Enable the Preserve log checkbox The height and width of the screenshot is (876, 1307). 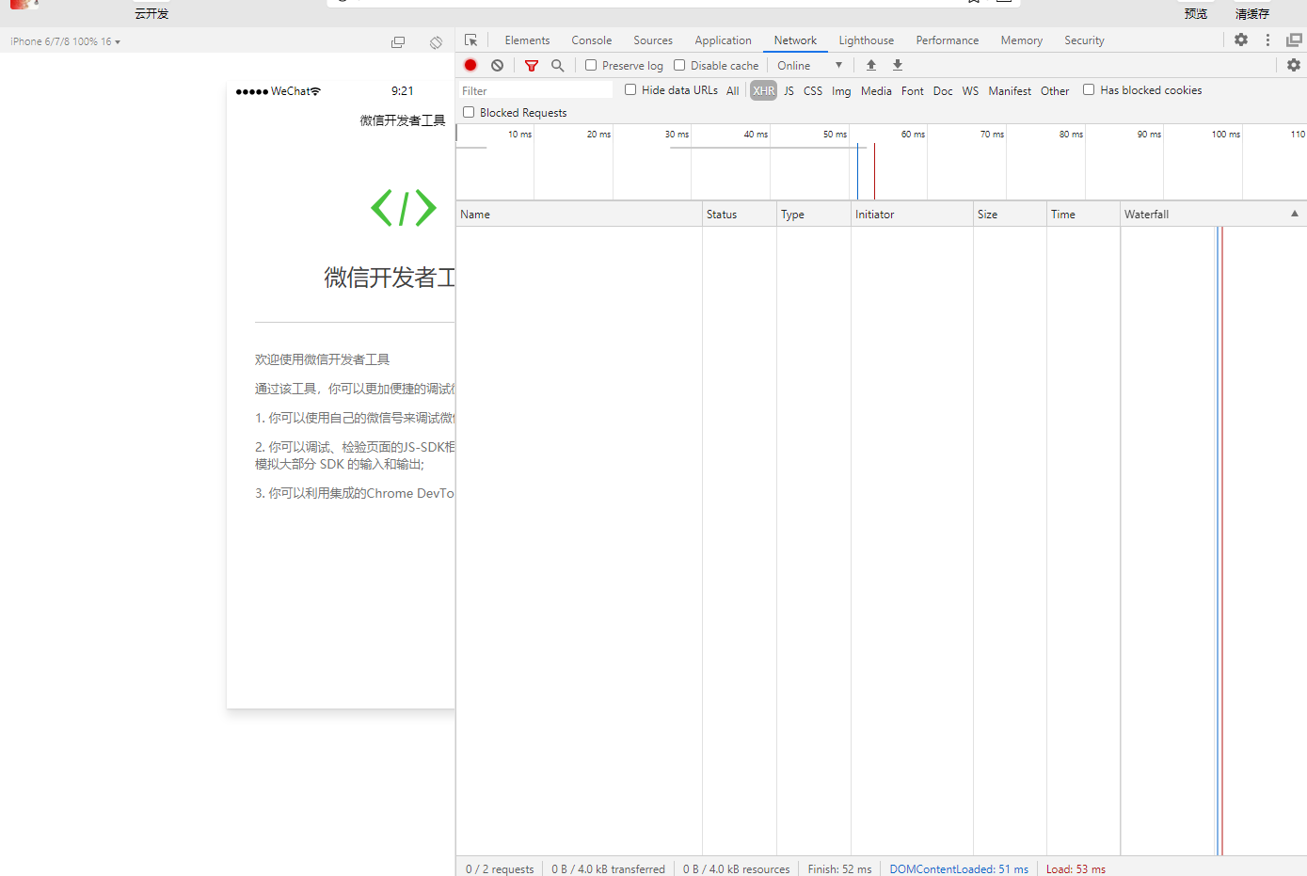coord(591,65)
